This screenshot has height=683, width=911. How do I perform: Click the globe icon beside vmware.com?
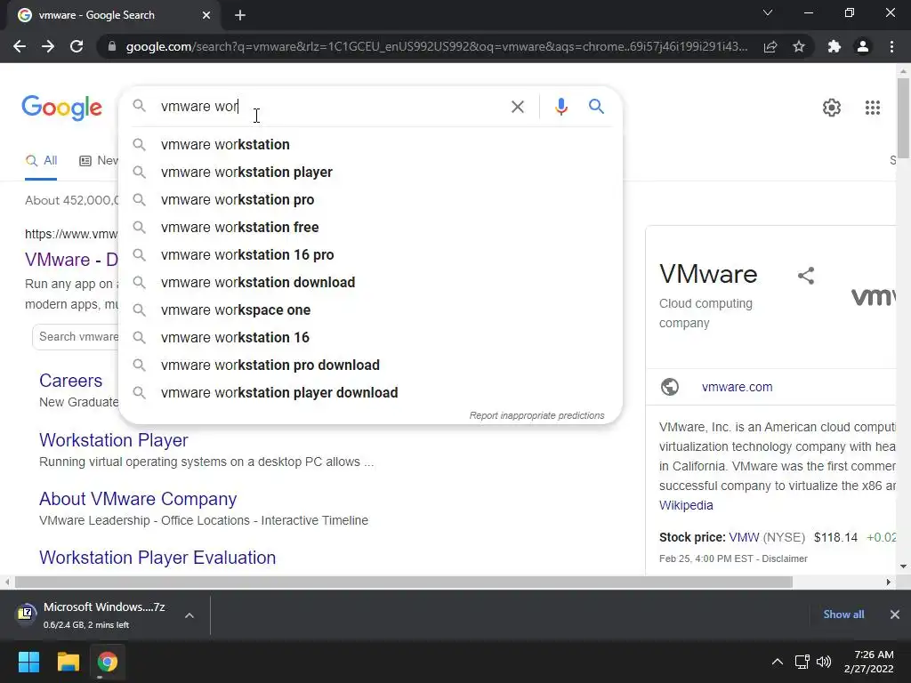[x=669, y=387]
